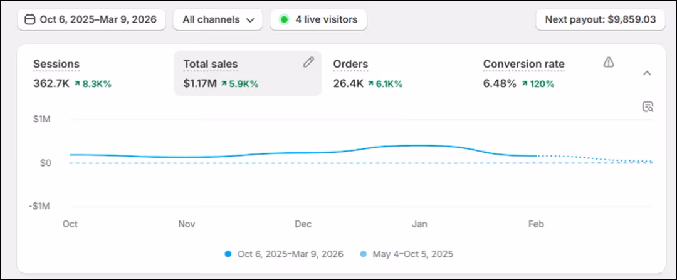
Task: Click the -$1M y-axis label
Action: point(39,206)
